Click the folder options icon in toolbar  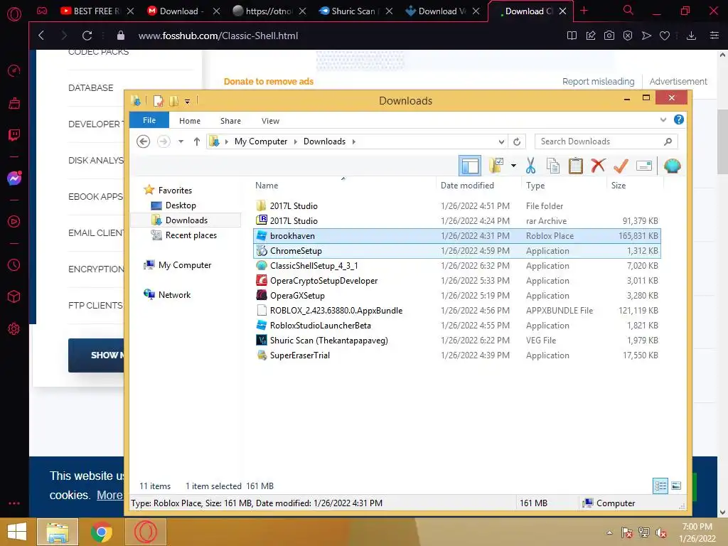point(496,166)
